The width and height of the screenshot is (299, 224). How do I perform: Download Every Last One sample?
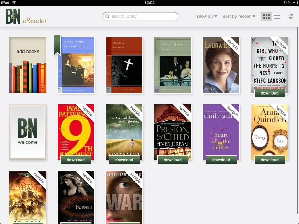(x=270, y=160)
